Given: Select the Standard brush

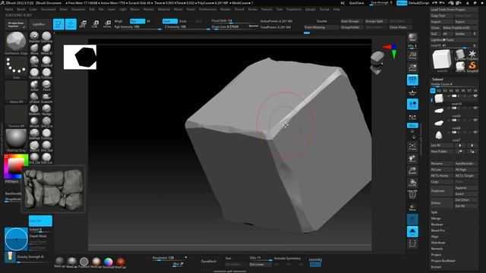Looking at the screenshot, I should (x=34, y=36).
